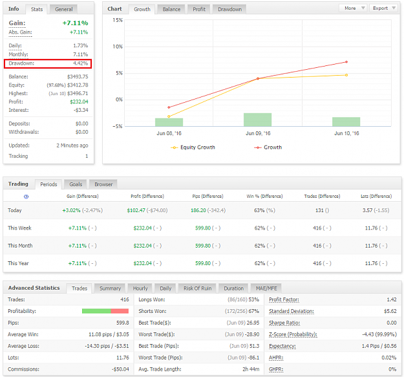The image size is (404, 377).
Task: Click the GHPR label link
Action: [276, 369]
